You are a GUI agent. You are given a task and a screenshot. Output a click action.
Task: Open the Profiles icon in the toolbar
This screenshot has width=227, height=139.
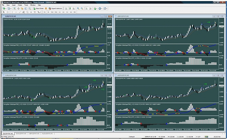coord(9,9)
